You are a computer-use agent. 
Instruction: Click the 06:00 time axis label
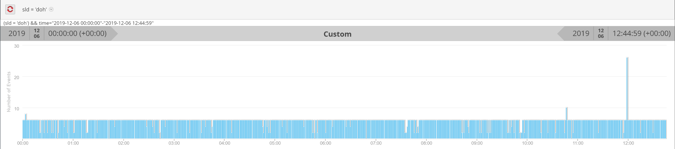tap(326, 143)
